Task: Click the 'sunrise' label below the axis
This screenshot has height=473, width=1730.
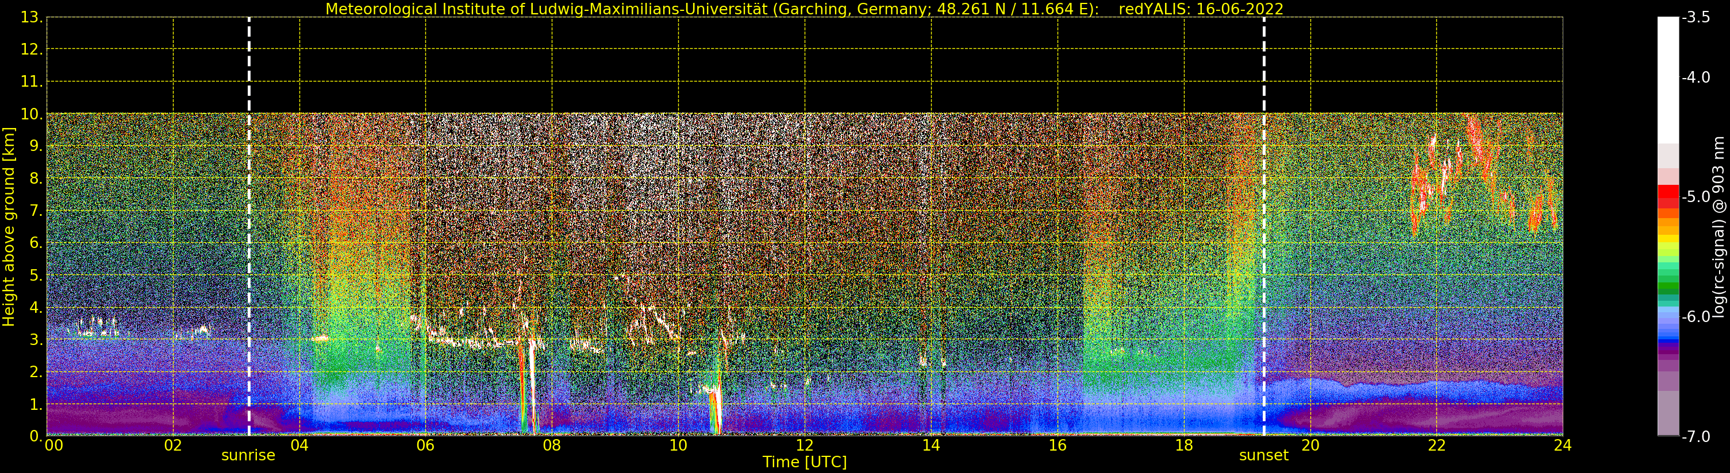Action: pos(248,456)
